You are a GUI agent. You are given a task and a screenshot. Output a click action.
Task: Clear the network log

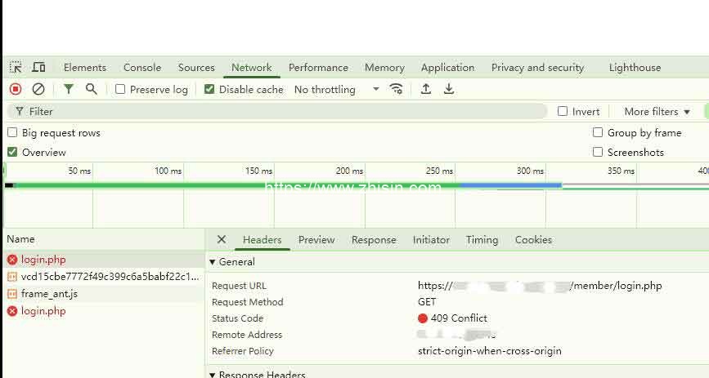tap(38, 89)
